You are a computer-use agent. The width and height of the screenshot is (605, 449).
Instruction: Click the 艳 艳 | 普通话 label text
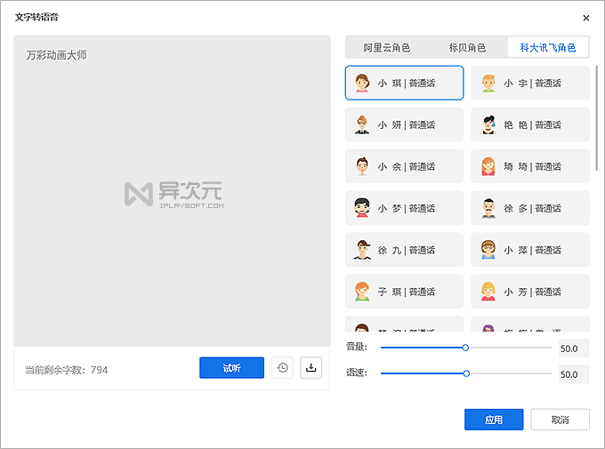pos(532,125)
